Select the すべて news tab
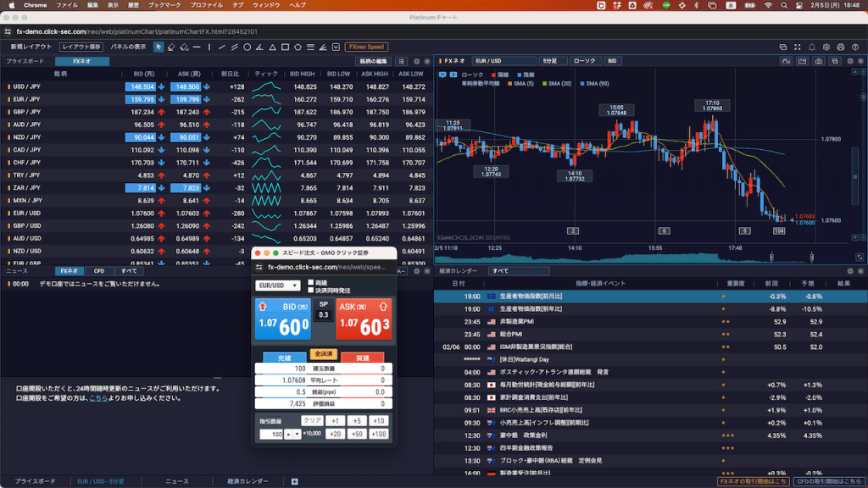Viewport: 868px width, 488px height. 129,271
